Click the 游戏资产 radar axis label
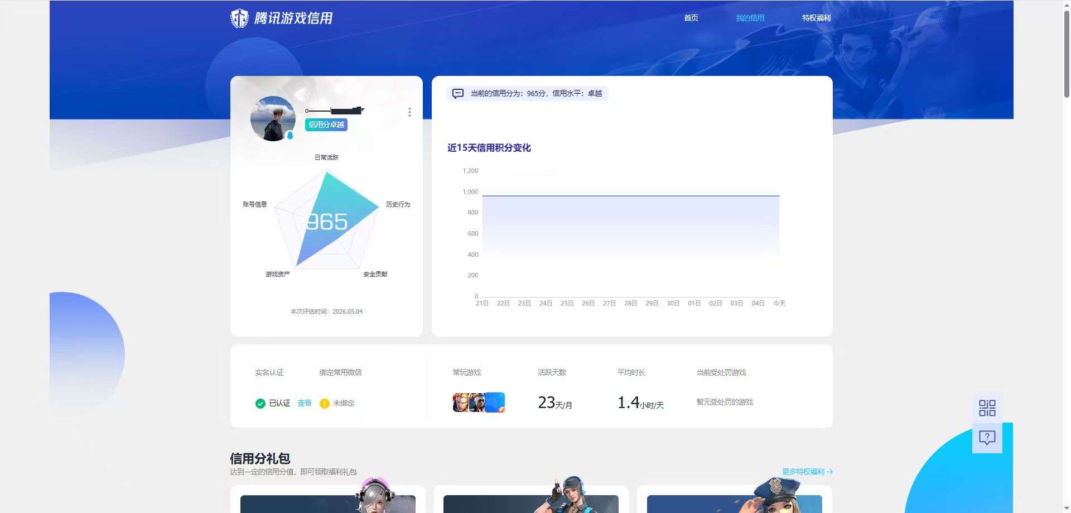1071x513 pixels. [277, 274]
